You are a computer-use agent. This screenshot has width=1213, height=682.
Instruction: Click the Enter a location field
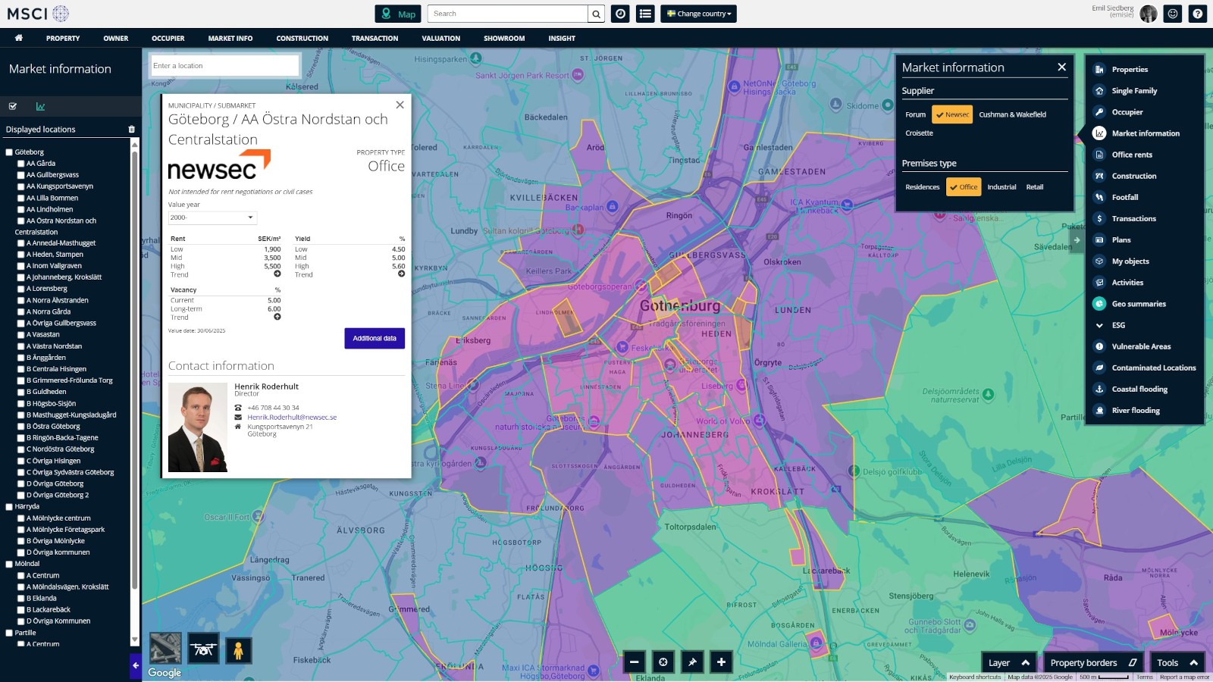[224, 66]
